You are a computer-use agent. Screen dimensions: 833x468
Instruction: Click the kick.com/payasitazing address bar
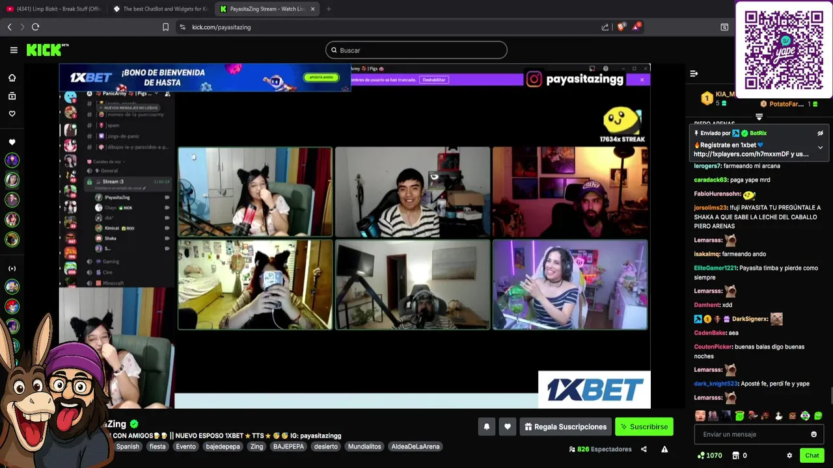pos(221,27)
